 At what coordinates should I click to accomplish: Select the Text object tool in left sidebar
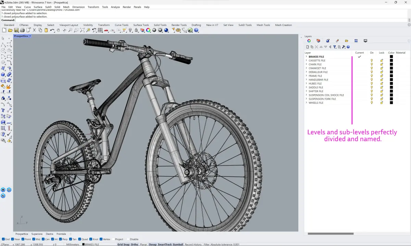pyautogui.click(x=3, y=110)
